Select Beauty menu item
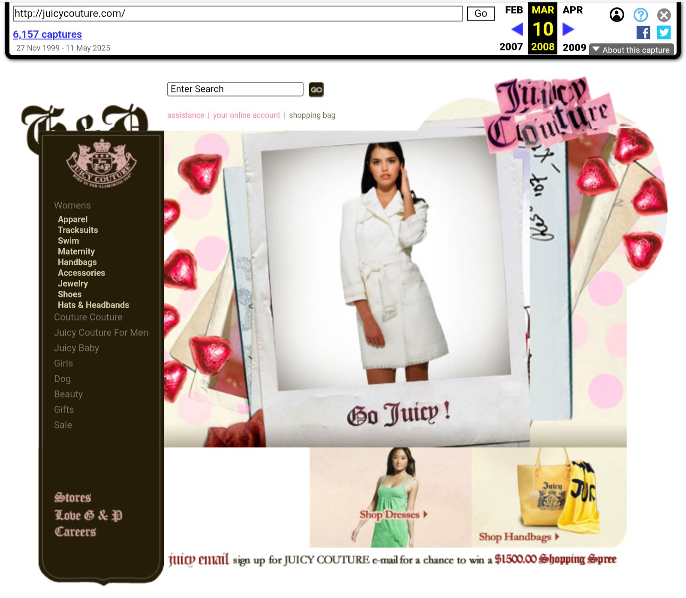Image resolution: width=686 pixels, height=598 pixels. click(68, 394)
